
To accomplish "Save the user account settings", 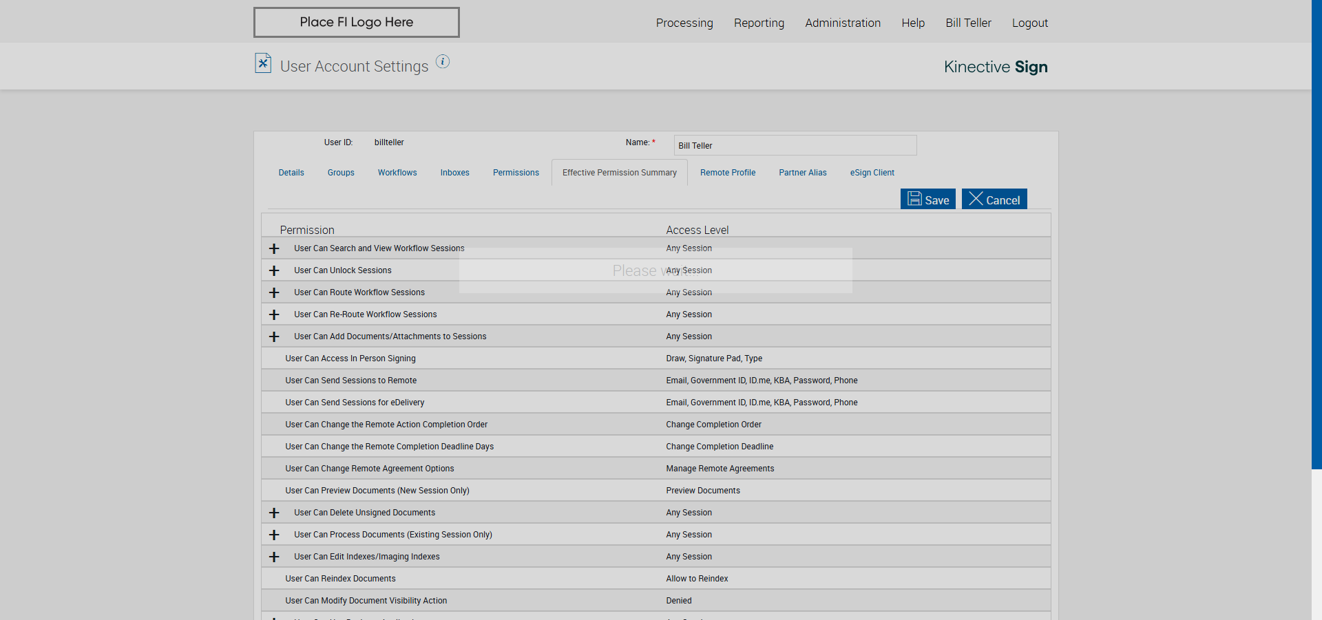I will [x=928, y=199].
